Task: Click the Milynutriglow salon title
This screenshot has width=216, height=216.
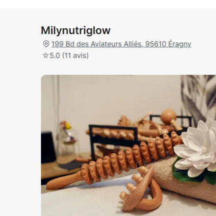Action: point(76,31)
